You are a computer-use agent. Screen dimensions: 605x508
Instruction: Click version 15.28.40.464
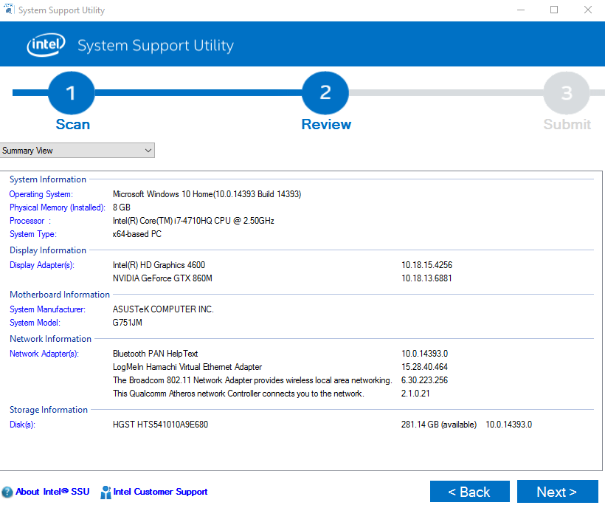424,367
